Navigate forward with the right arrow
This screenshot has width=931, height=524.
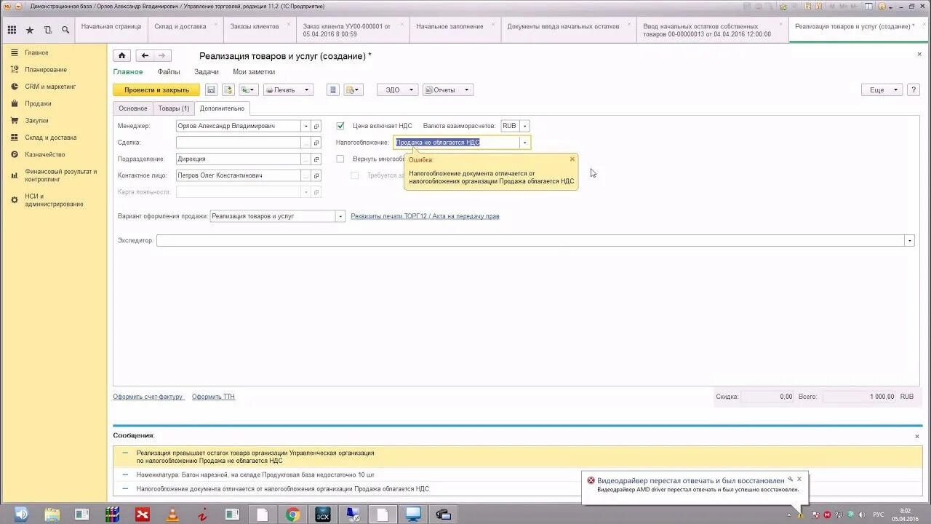(x=162, y=55)
